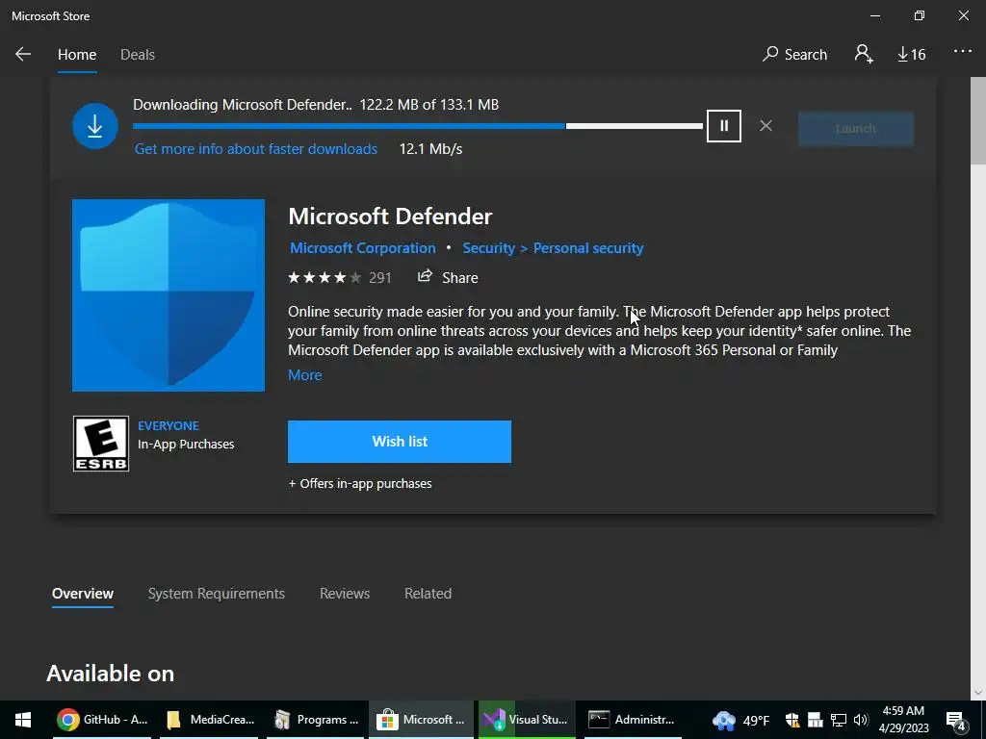Viewport: 986px width, 739px height.
Task: Open the MediaCrea... folder taskbar item
Action: (209, 720)
